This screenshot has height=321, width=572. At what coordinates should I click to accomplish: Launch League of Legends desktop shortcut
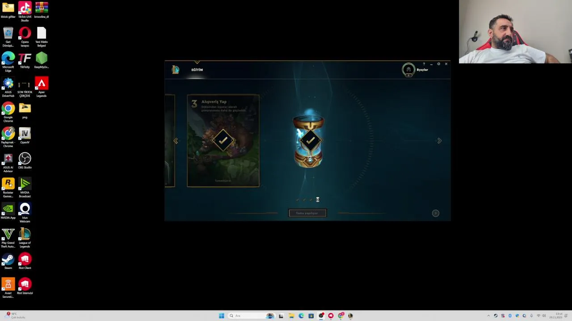(x=25, y=238)
